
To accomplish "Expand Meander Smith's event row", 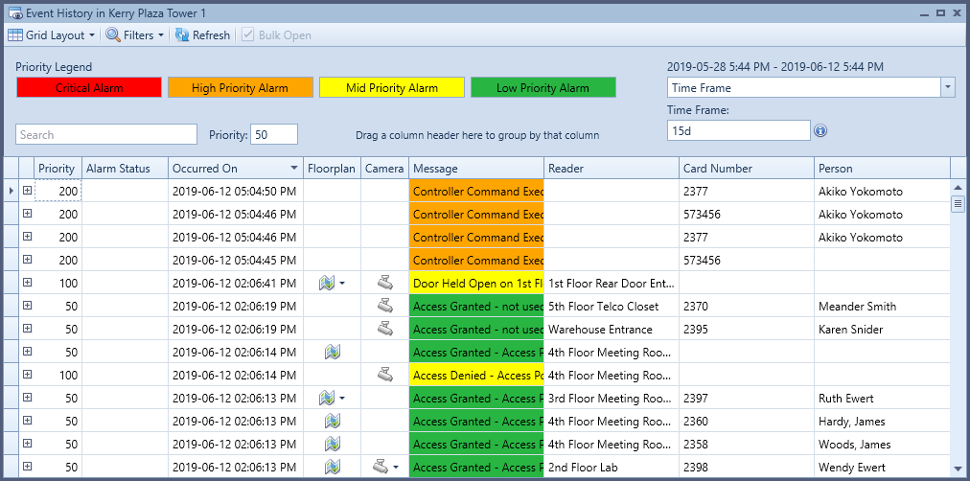I will coord(27,306).
